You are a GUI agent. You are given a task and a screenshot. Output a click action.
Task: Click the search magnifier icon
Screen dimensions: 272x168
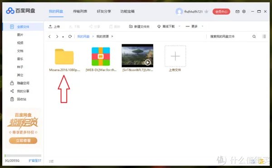(x=254, y=37)
